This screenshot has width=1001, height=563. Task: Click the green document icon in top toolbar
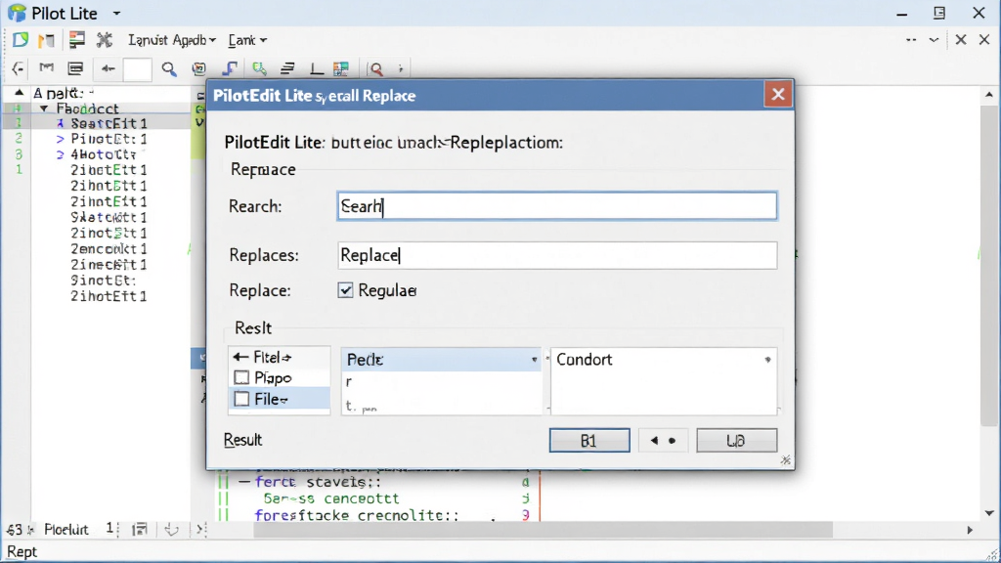(21, 39)
